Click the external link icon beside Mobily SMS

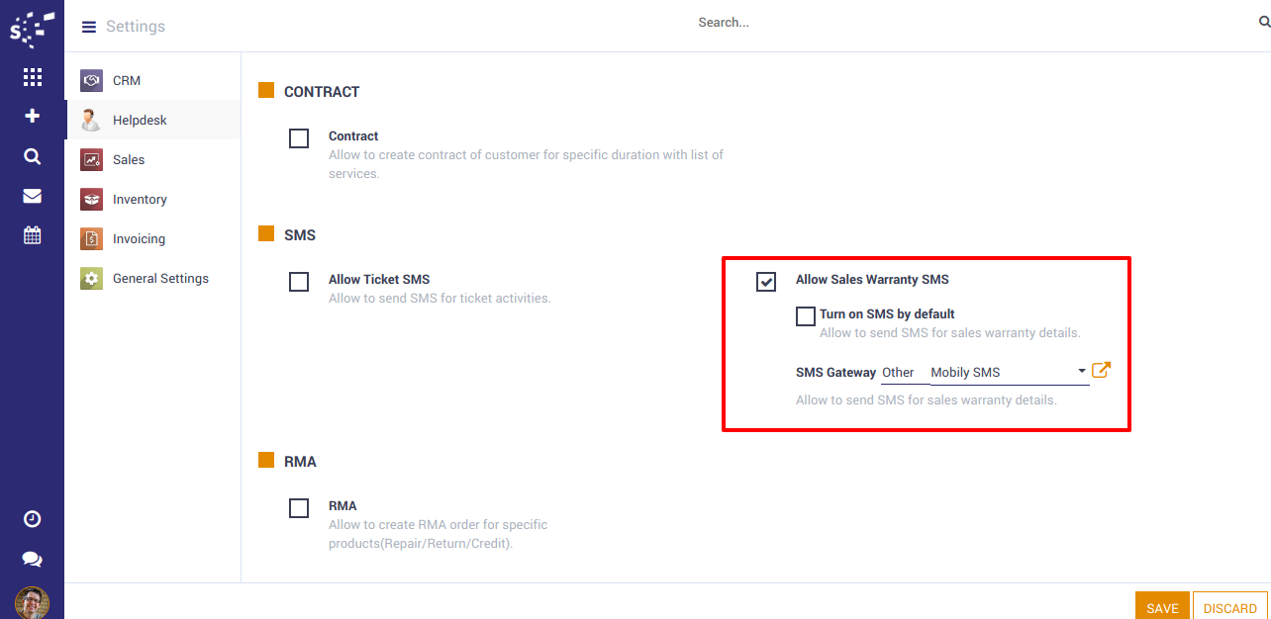click(1101, 371)
